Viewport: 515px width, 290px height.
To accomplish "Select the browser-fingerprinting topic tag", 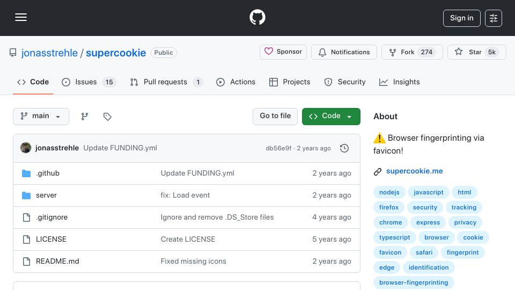I will coord(414,282).
